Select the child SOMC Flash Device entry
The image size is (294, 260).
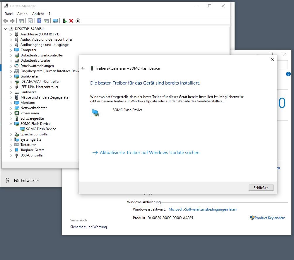coord(41,129)
